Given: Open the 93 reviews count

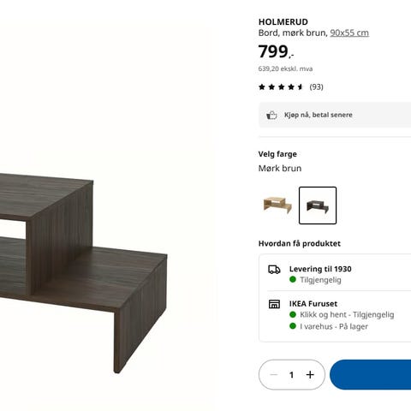Looking at the screenshot, I should click(x=316, y=87).
